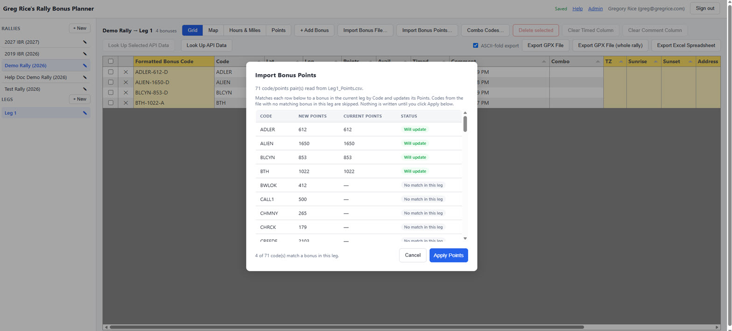This screenshot has width=732, height=331.
Task: Click + Add Bonus button
Action: pos(314,30)
